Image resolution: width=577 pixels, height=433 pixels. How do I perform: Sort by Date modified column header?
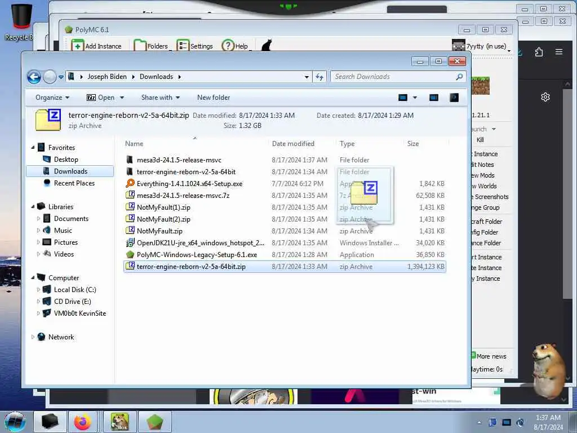pyautogui.click(x=293, y=144)
